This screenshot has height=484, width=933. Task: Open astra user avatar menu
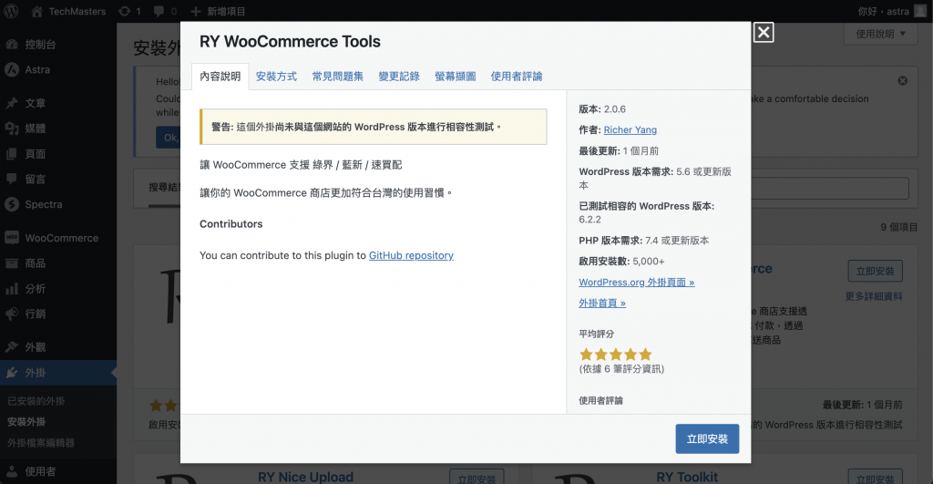(x=920, y=11)
